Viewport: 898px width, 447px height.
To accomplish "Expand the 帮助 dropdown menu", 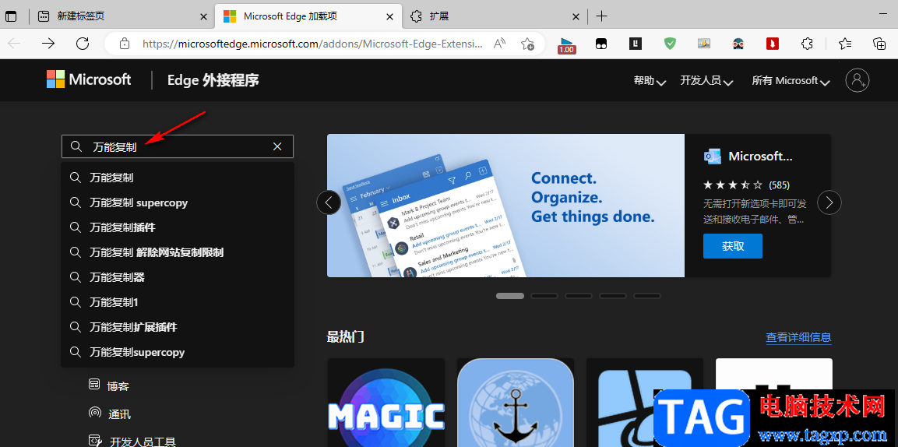I will coord(650,81).
